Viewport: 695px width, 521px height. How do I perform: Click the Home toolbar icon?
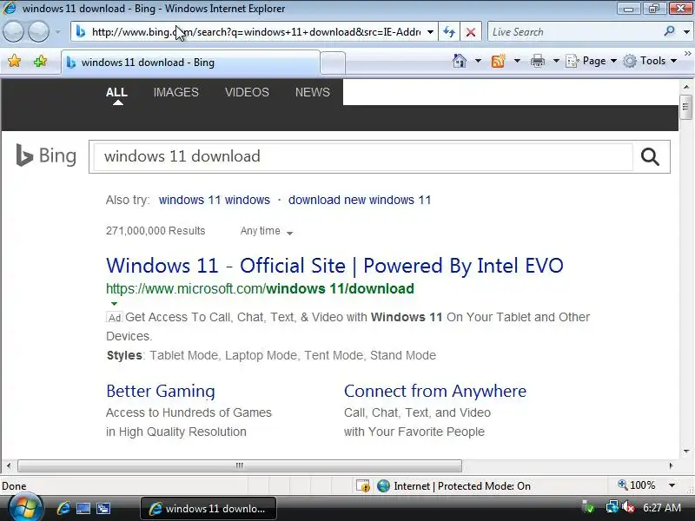point(460,61)
